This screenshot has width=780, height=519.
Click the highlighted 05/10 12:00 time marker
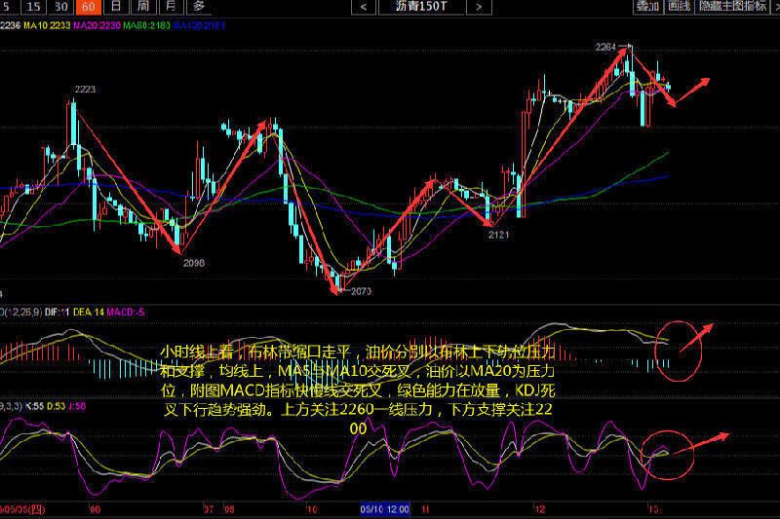pyautogui.click(x=386, y=508)
